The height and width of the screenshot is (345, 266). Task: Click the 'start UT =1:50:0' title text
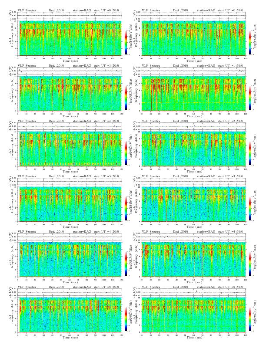pyautogui.click(x=230, y=66)
